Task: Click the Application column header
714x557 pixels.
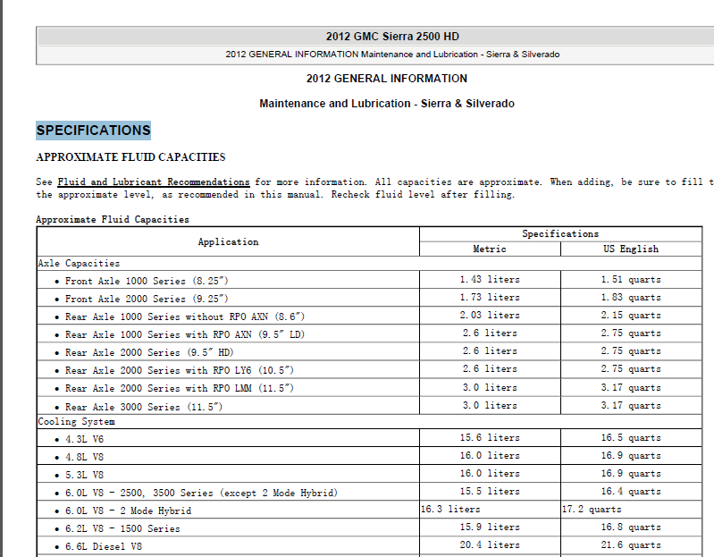Action: coord(228,241)
